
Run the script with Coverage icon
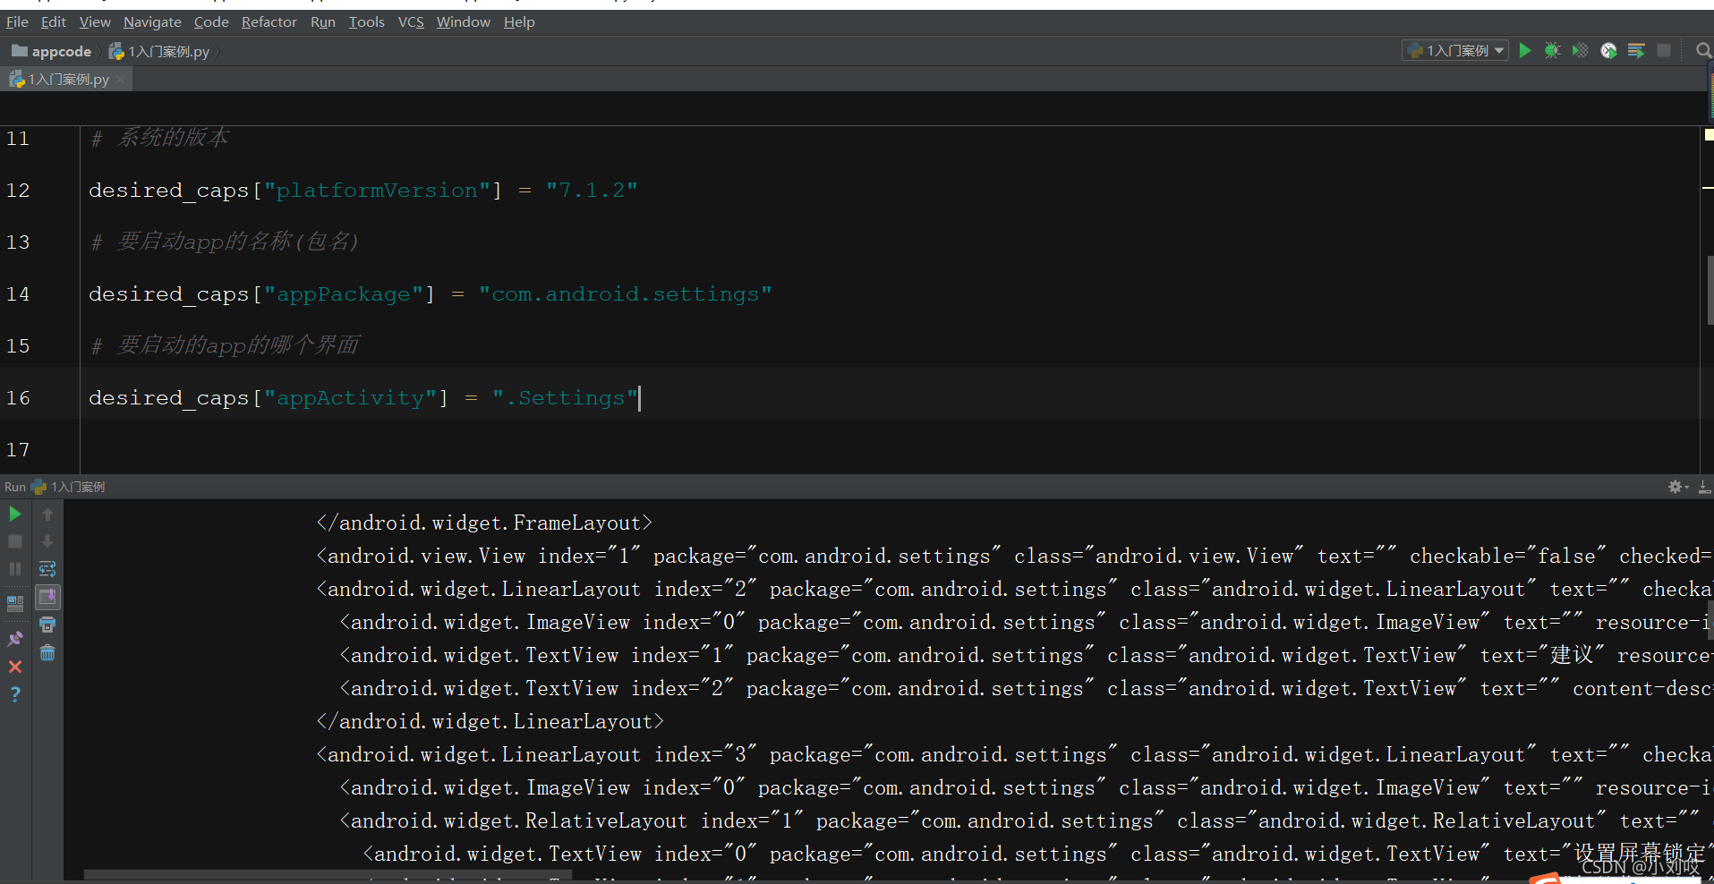pyautogui.click(x=1581, y=51)
